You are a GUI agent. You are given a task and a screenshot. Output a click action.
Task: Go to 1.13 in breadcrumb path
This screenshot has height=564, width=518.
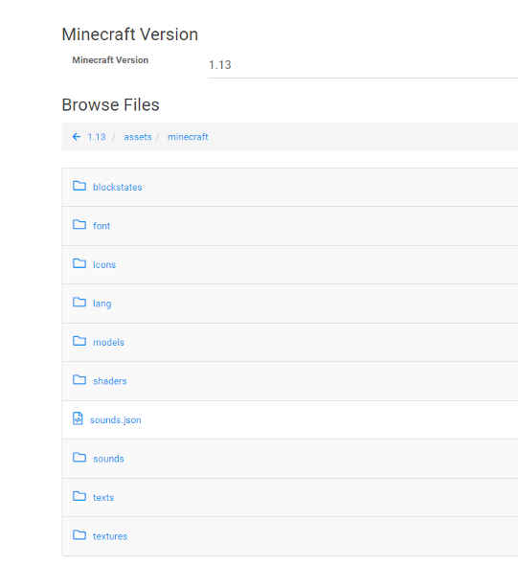pyautogui.click(x=97, y=137)
